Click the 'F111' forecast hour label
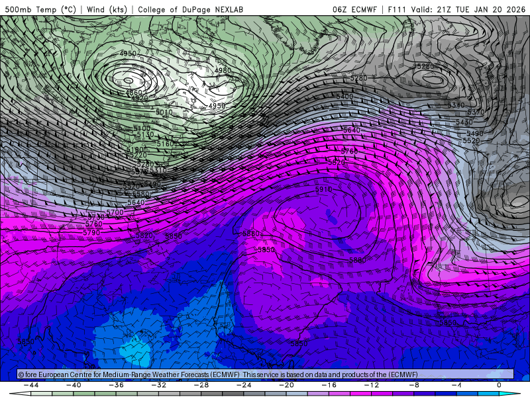Screen dimensions: 530x397 [x=396, y=9]
